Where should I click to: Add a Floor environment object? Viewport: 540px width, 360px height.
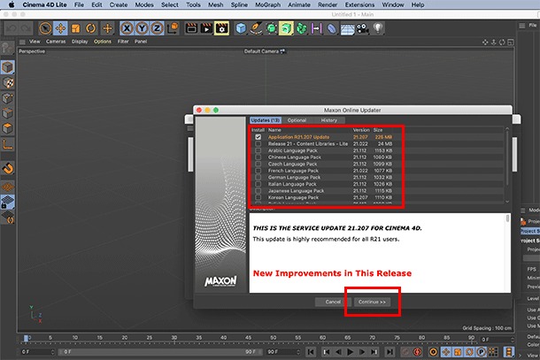coord(347,29)
